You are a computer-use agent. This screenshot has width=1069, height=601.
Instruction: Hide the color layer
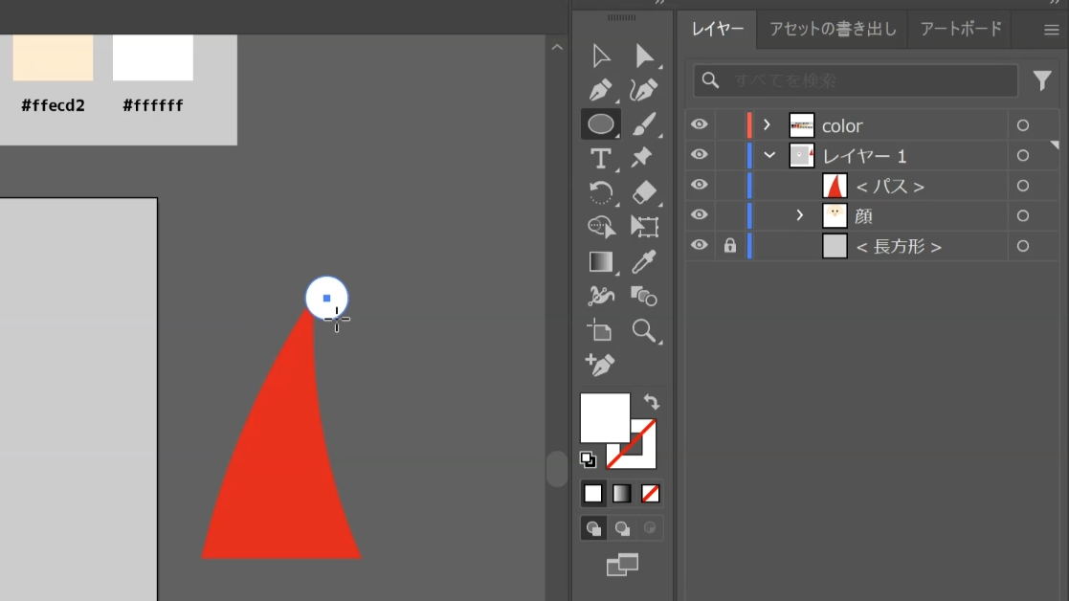point(700,124)
